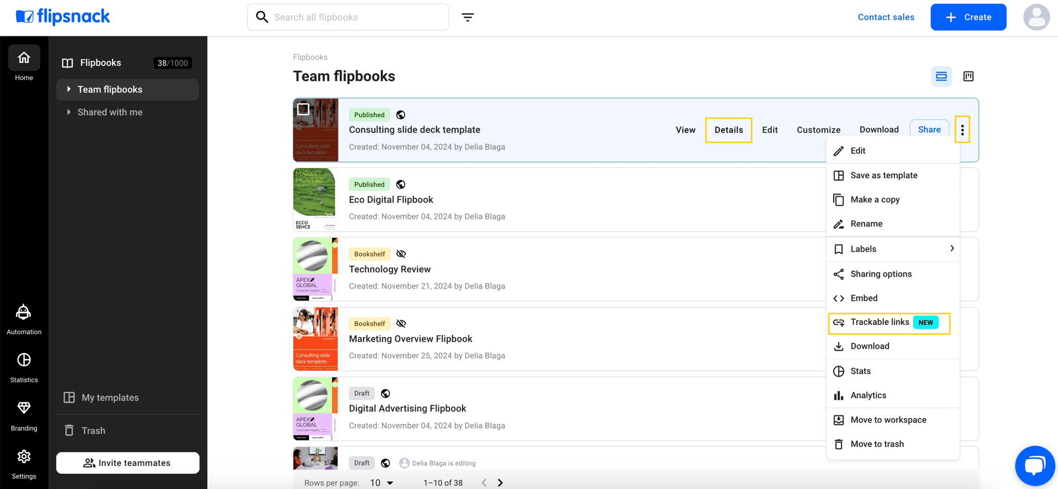Go to the next page of flipbooks
This screenshot has width=1058, height=489.
pos(500,482)
